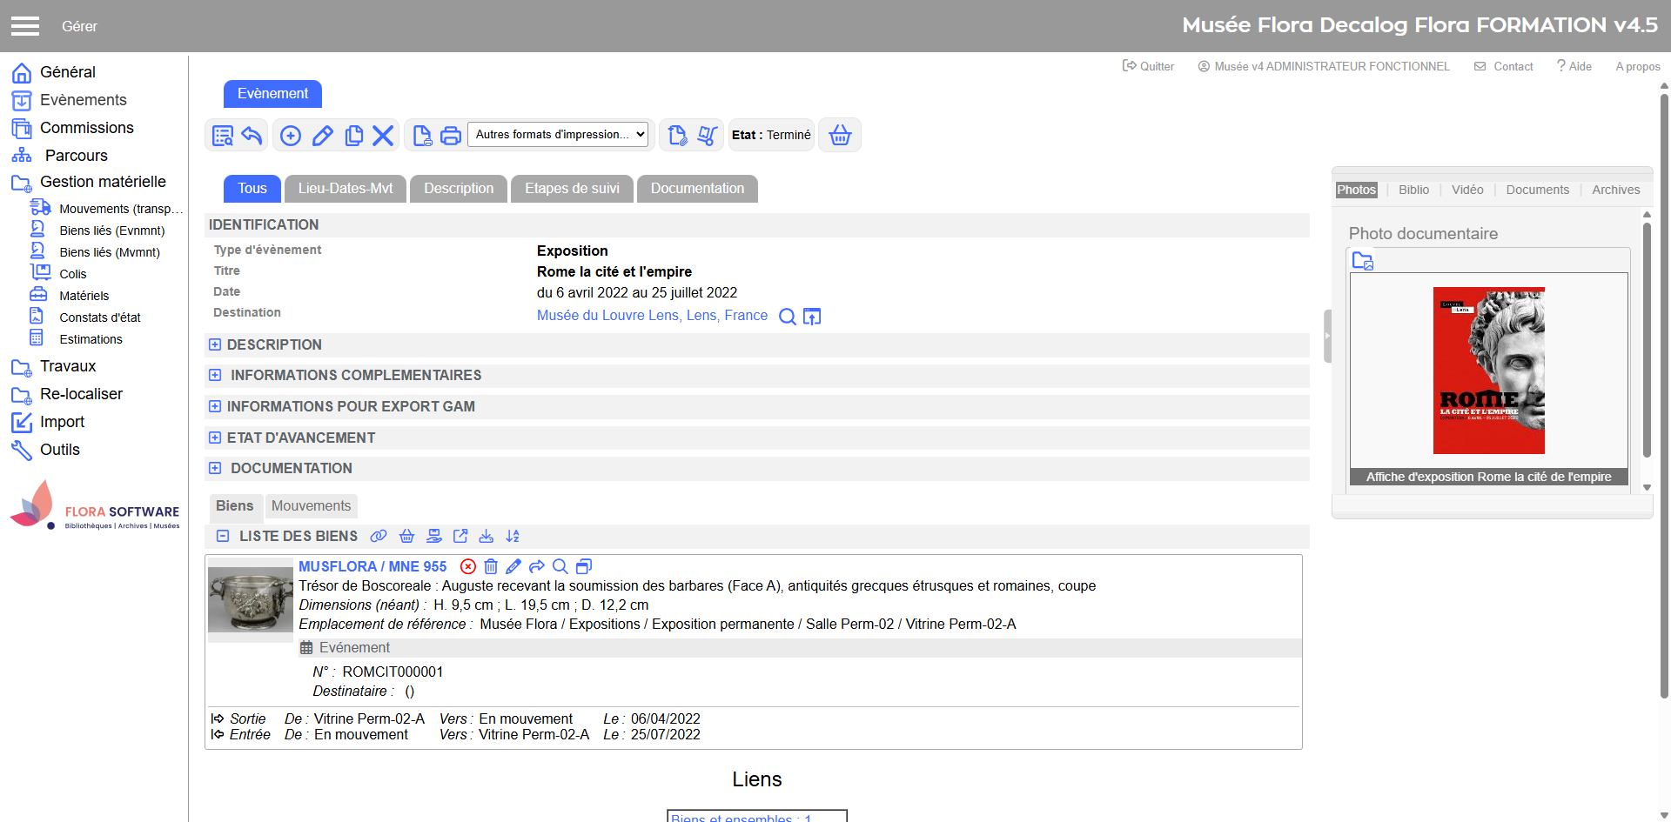Open the hamburger menu at top left
1671x822 pixels.
pos(25,26)
